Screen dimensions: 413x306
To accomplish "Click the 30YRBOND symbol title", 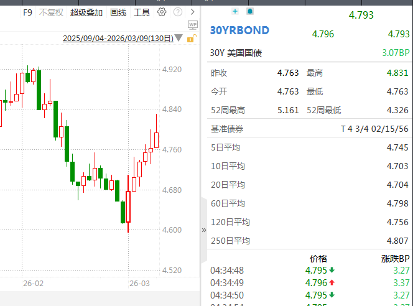I will point(239,30).
